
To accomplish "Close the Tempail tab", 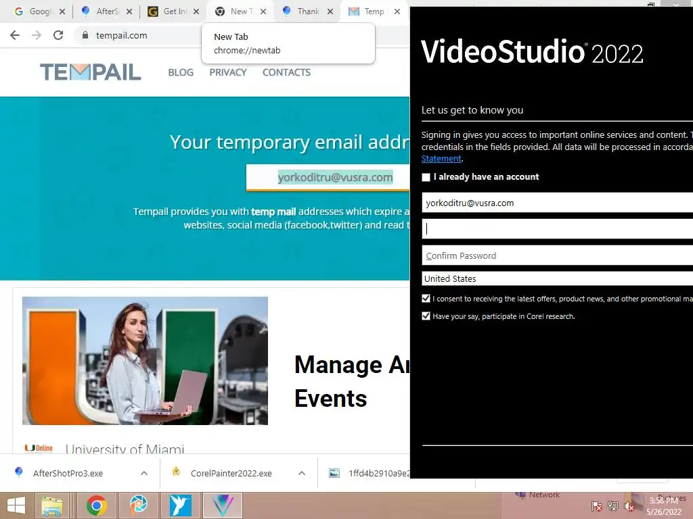I will tap(397, 11).
